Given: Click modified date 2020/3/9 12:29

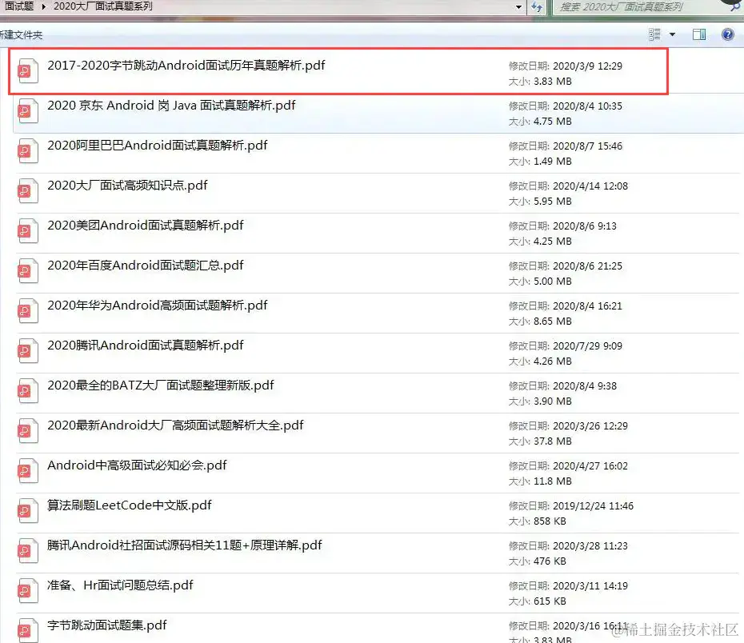Looking at the screenshot, I should point(587,66).
